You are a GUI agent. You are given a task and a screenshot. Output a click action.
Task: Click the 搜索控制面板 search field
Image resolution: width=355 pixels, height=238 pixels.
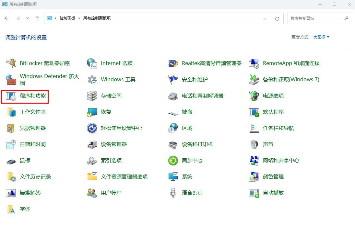point(320,18)
